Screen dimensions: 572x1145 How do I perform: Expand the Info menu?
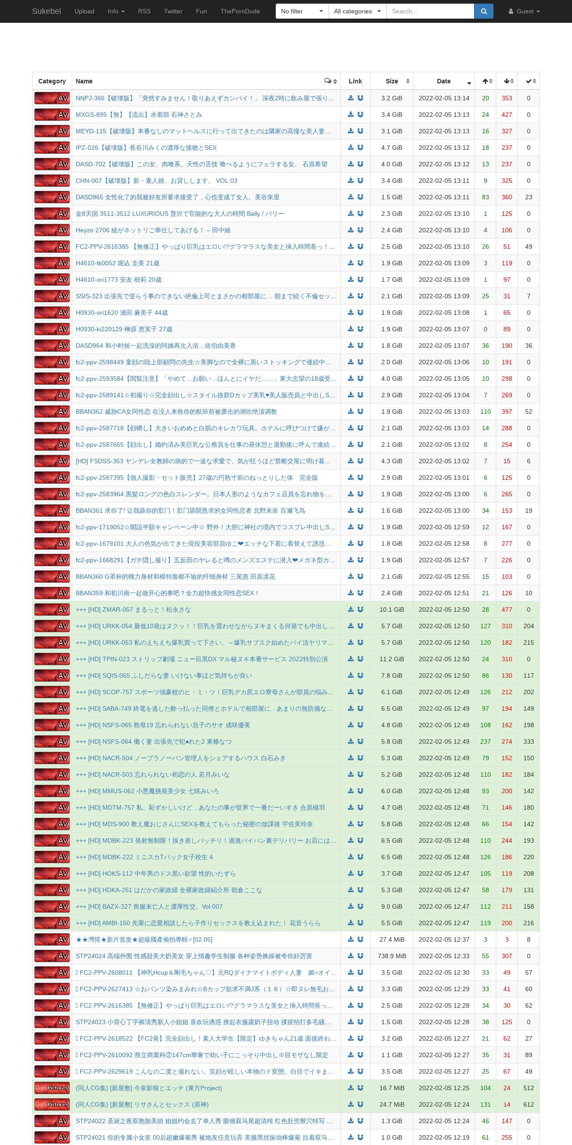click(x=116, y=11)
